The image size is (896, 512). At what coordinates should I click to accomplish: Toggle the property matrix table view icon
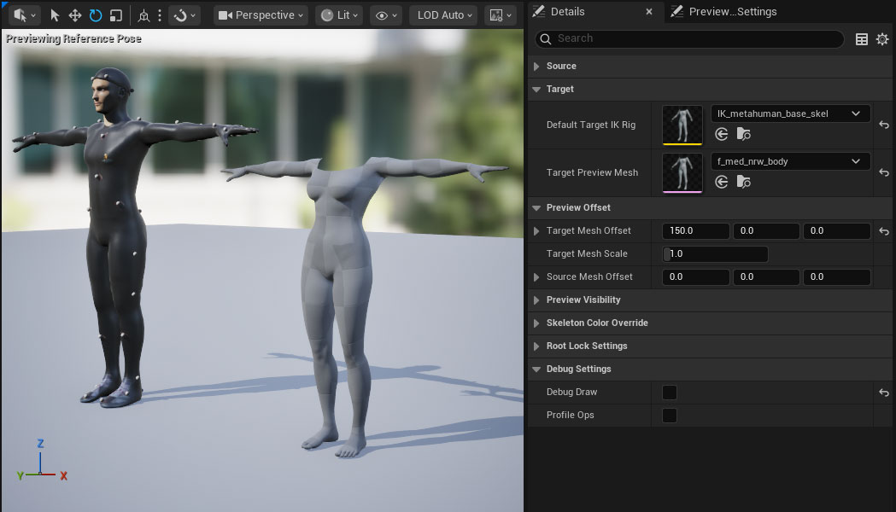pos(862,39)
